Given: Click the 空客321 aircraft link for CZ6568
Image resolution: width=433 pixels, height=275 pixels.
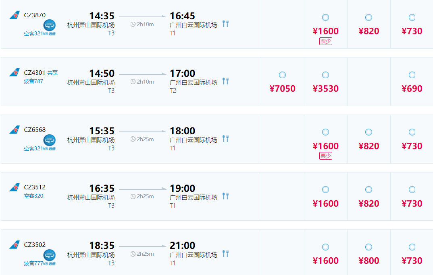Looking at the screenshot, I should [33, 148].
